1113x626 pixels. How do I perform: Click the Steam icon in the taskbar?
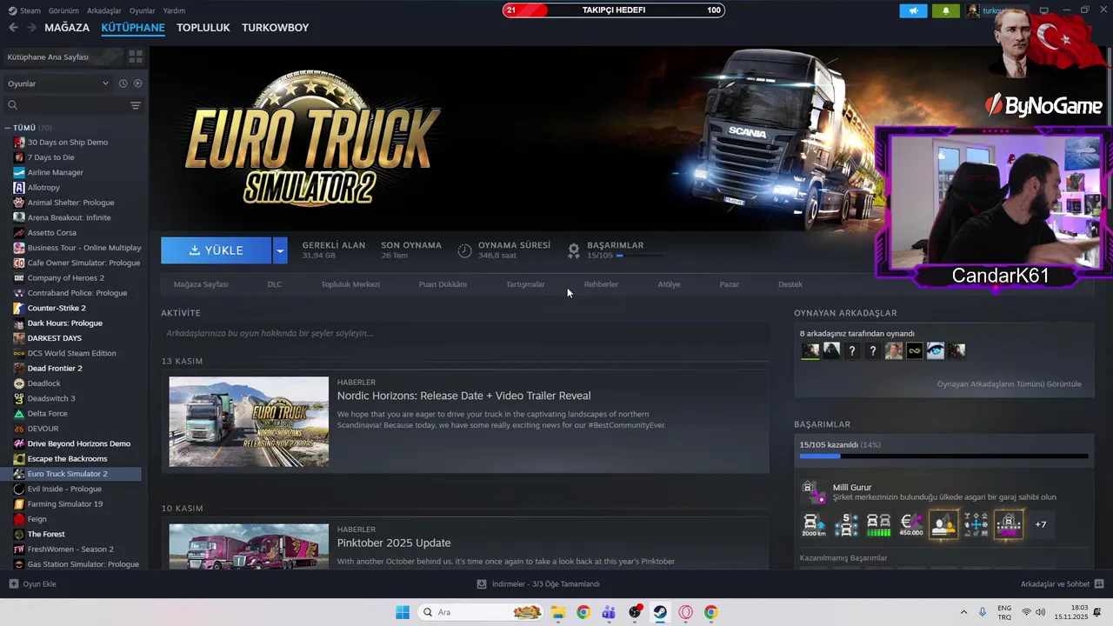tap(660, 612)
